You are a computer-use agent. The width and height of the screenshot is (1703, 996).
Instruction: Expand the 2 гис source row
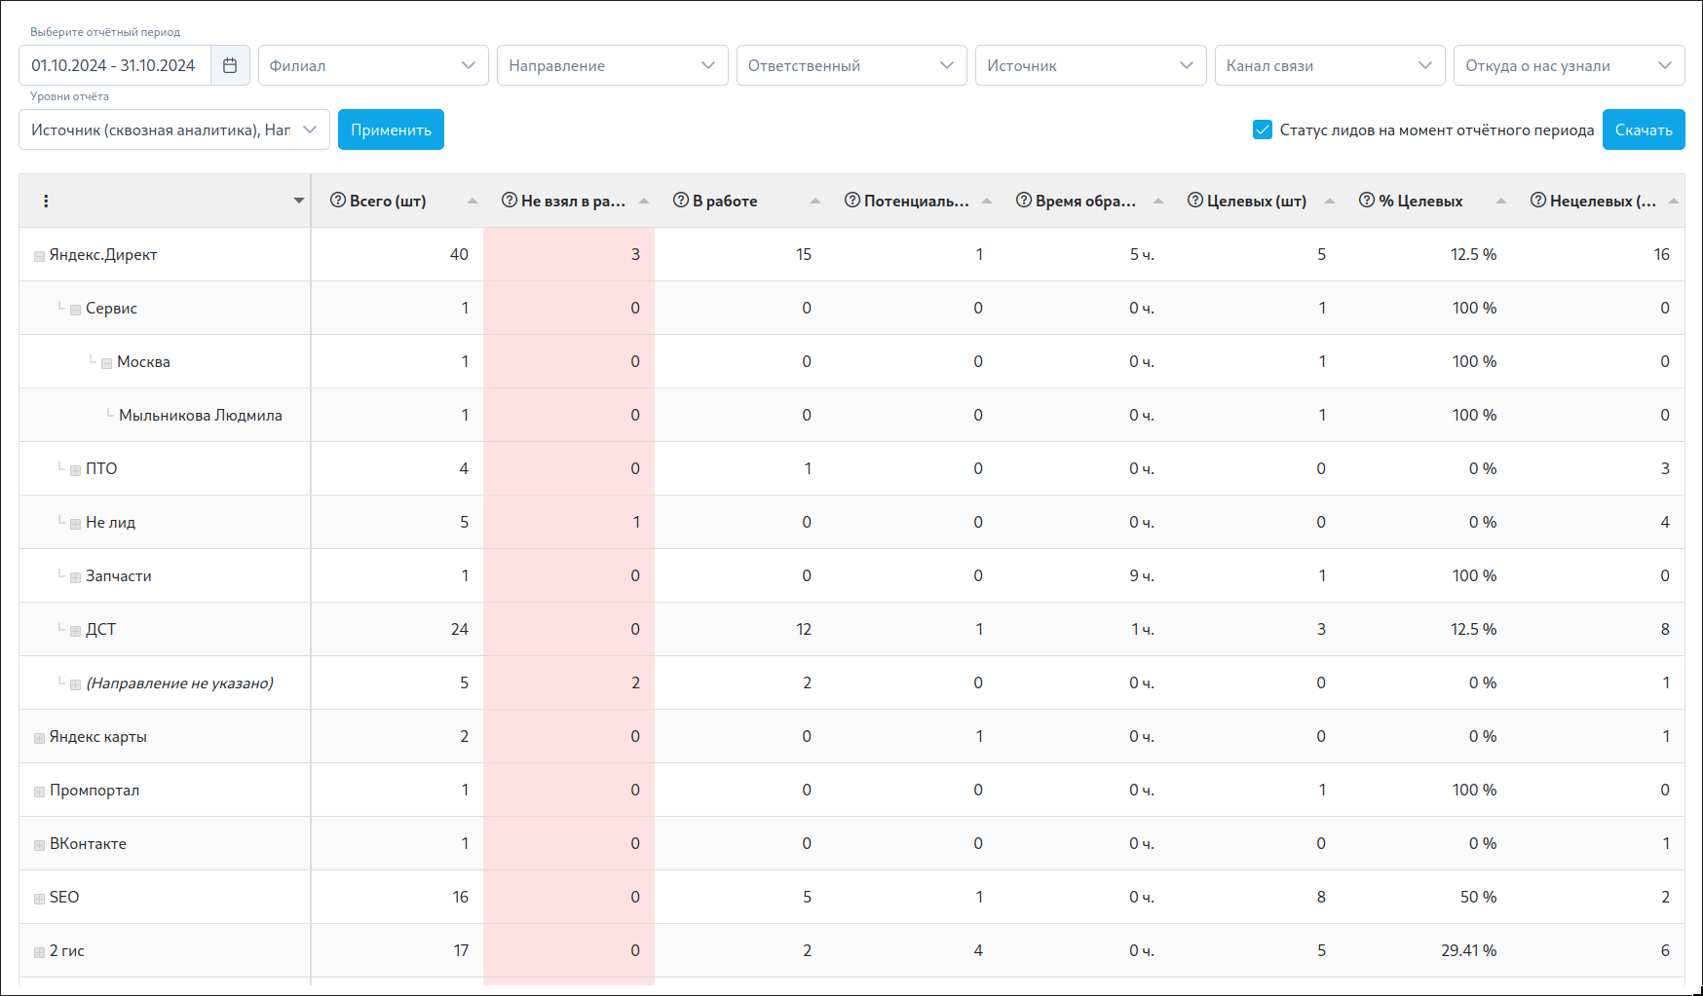click(x=40, y=952)
